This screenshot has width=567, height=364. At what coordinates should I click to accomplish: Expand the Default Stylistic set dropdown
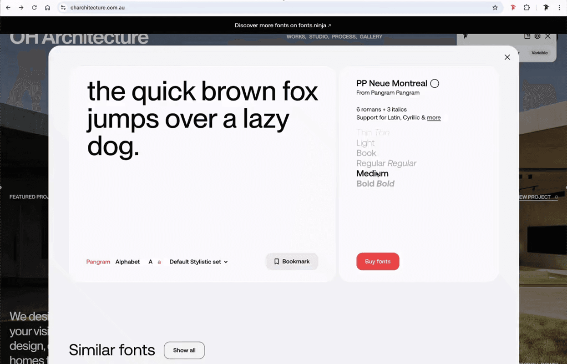[x=198, y=262]
